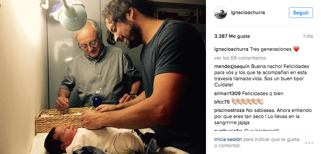This screenshot has width=321, height=154.
Task: Click the 1 día post timestamp
Action: coord(308,36)
